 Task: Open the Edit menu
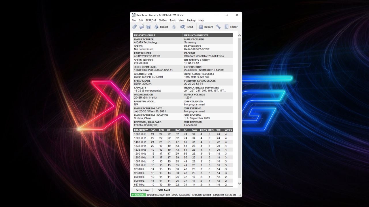(x=141, y=20)
